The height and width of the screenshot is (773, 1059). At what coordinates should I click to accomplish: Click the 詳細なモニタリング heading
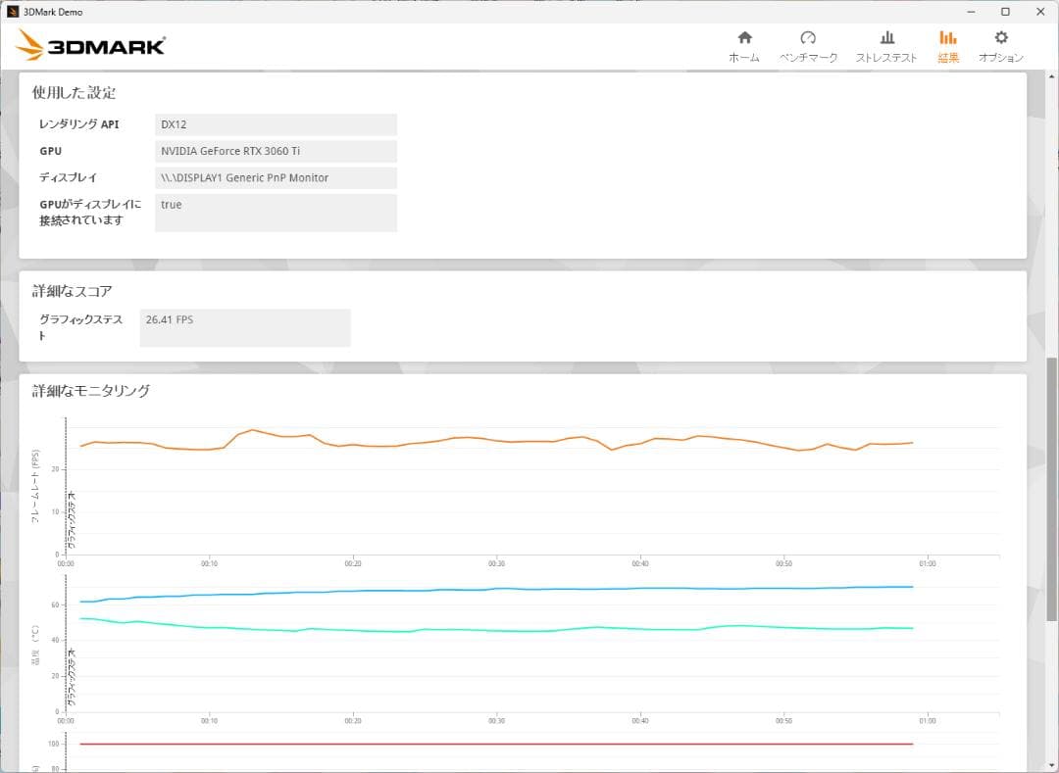(90, 391)
